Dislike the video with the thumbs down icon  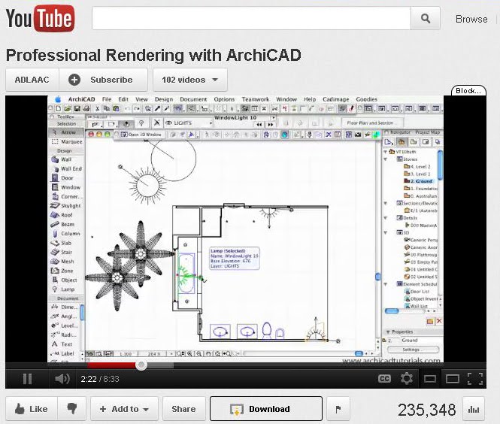[72, 409]
